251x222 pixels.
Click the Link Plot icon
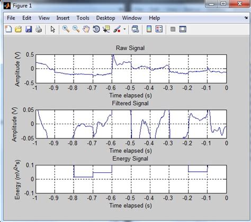(136, 29)
